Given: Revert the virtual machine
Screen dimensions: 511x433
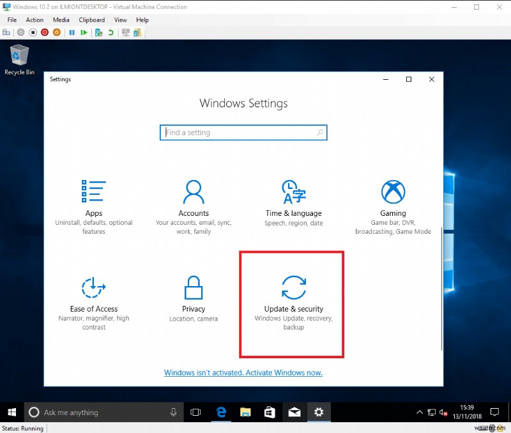Looking at the screenshot, I should coord(111,32).
